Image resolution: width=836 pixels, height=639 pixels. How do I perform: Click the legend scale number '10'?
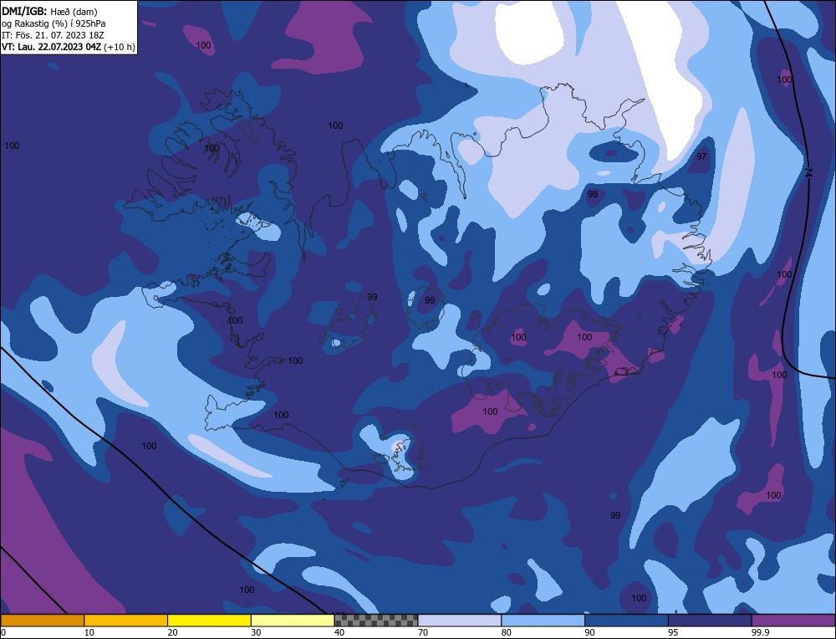coord(89,632)
